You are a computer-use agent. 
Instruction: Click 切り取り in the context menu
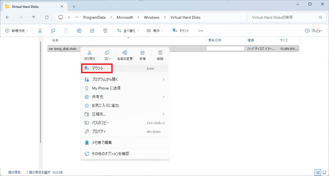89,55
